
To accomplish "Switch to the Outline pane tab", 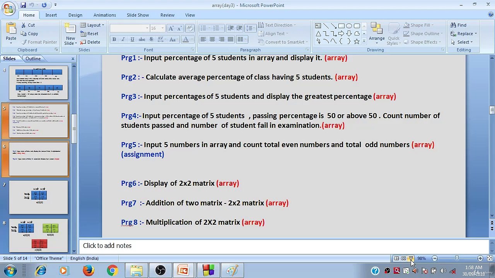I will (33, 59).
